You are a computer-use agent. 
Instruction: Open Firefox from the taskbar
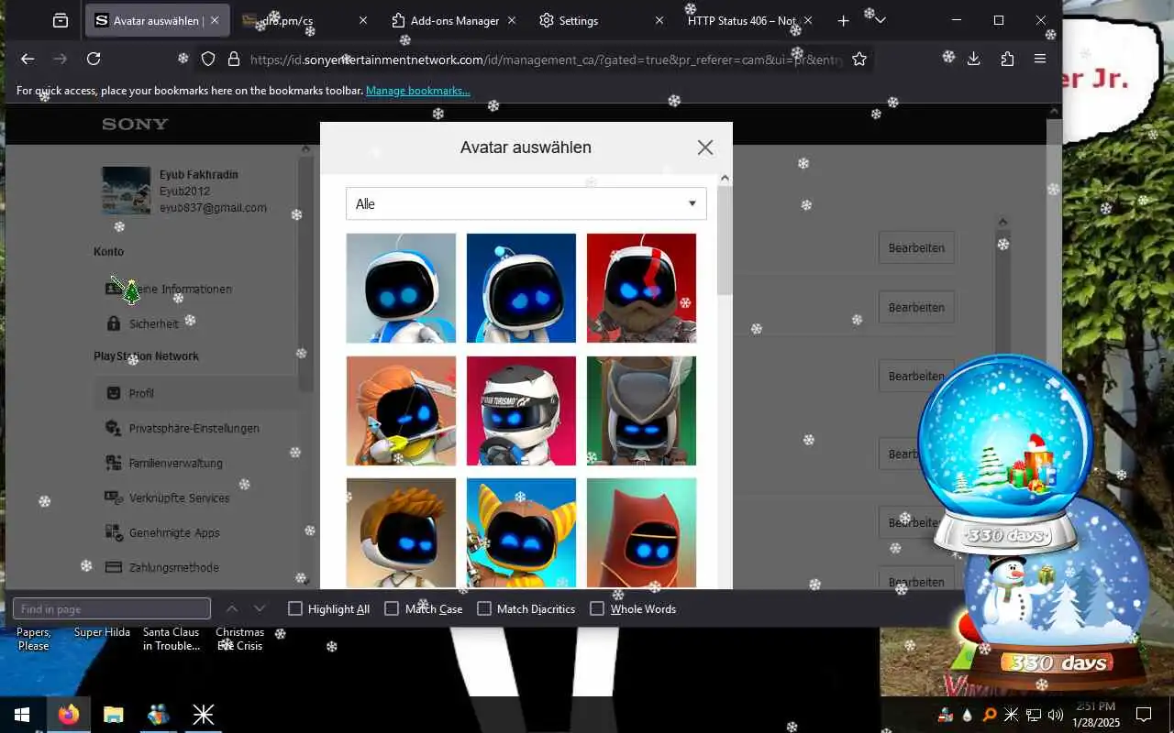tap(69, 715)
